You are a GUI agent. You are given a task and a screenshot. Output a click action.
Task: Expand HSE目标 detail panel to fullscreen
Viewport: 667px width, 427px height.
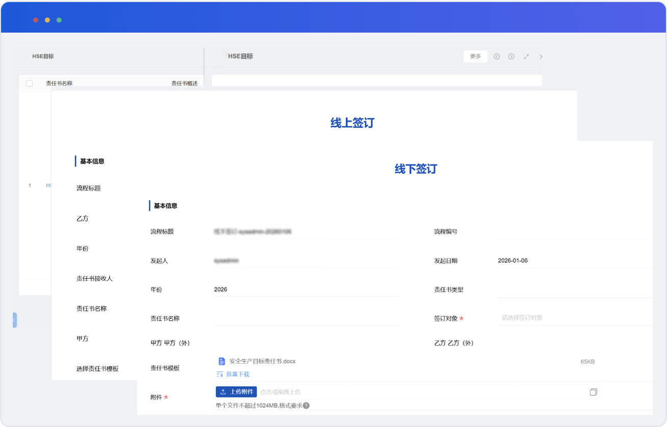pyautogui.click(x=526, y=57)
